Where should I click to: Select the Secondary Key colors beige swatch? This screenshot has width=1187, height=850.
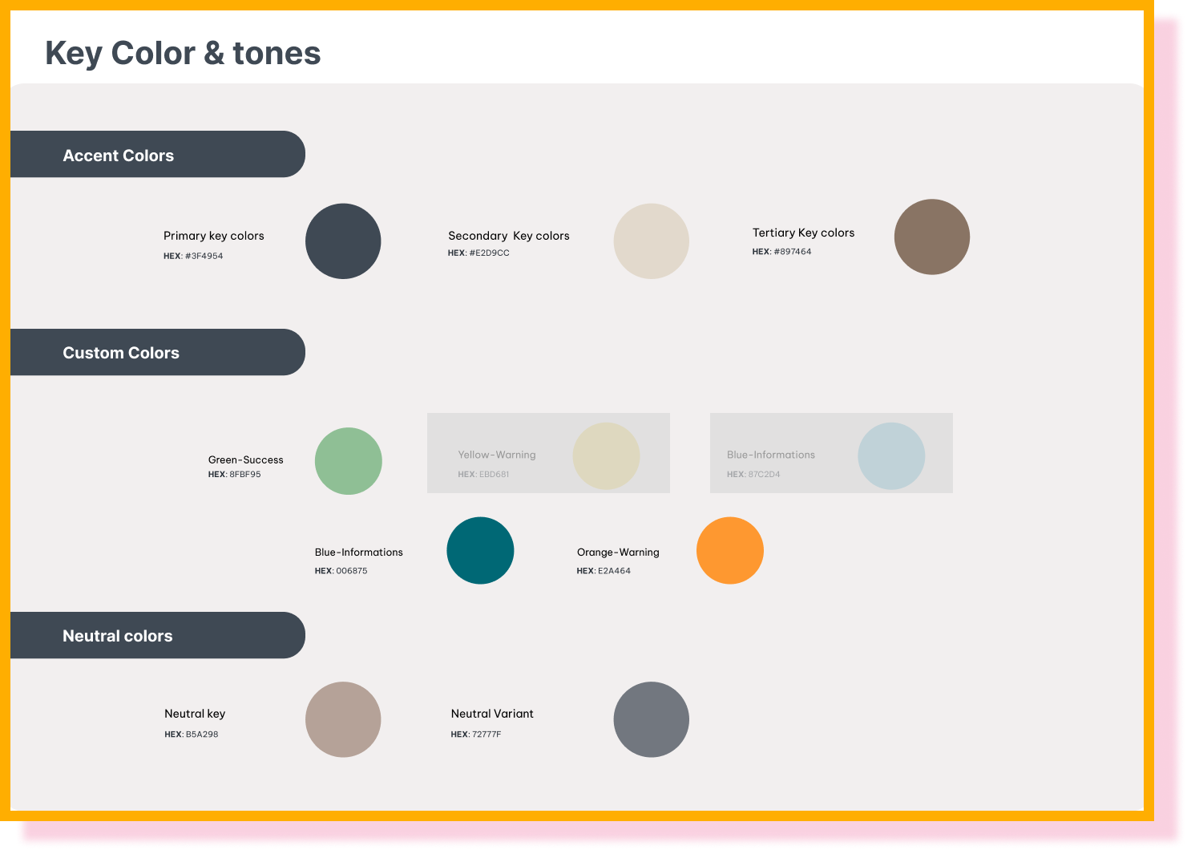pos(651,241)
